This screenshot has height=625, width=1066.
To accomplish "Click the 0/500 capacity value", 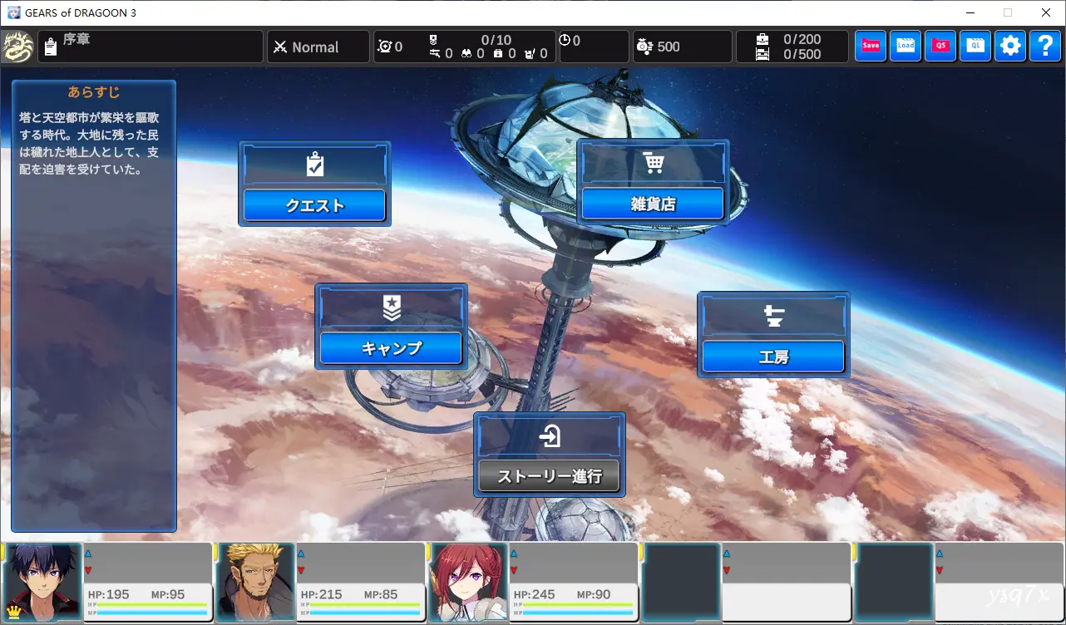I will point(802,54).
